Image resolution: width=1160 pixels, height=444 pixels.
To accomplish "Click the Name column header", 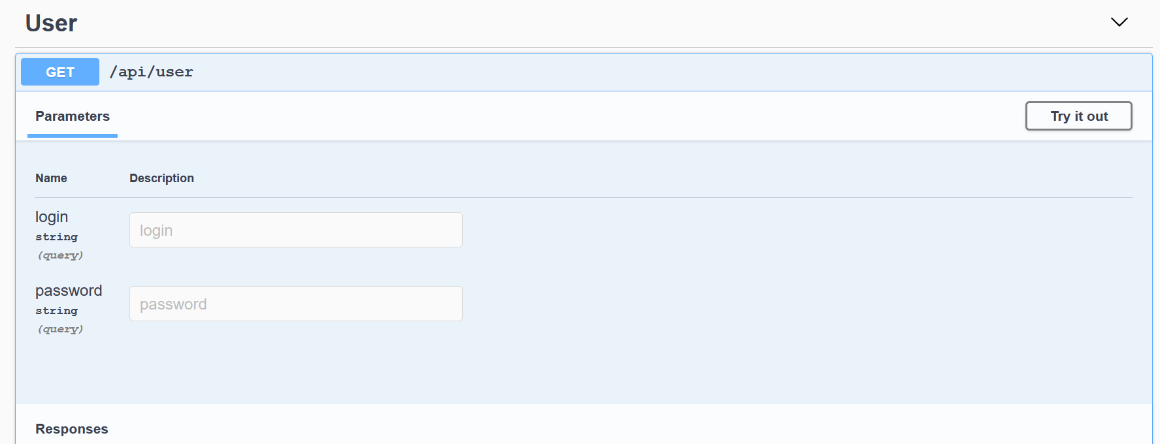I will (x=51, y=178).
